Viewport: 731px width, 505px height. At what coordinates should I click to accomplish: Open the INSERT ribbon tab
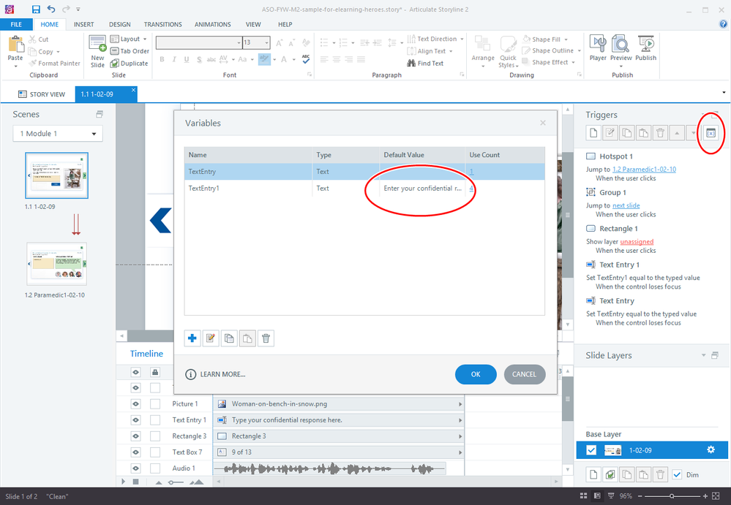click(83, 24)
